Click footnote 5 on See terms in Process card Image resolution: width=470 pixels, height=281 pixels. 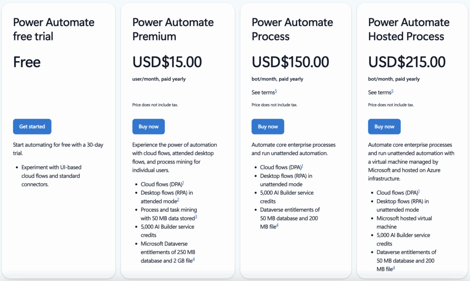click(275, 91)
